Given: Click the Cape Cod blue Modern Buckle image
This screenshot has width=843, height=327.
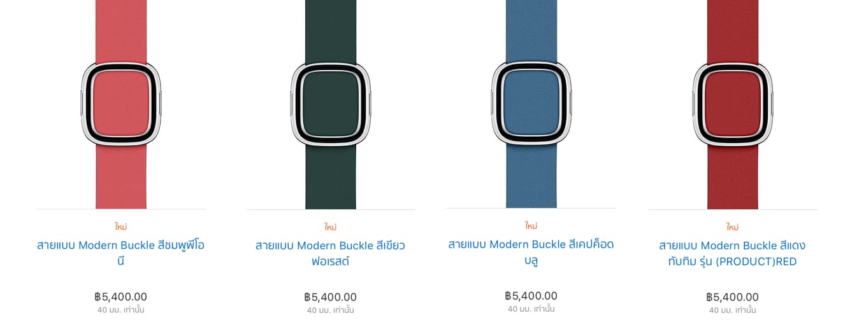Looking at the screenshot, I should pos(531,103).
